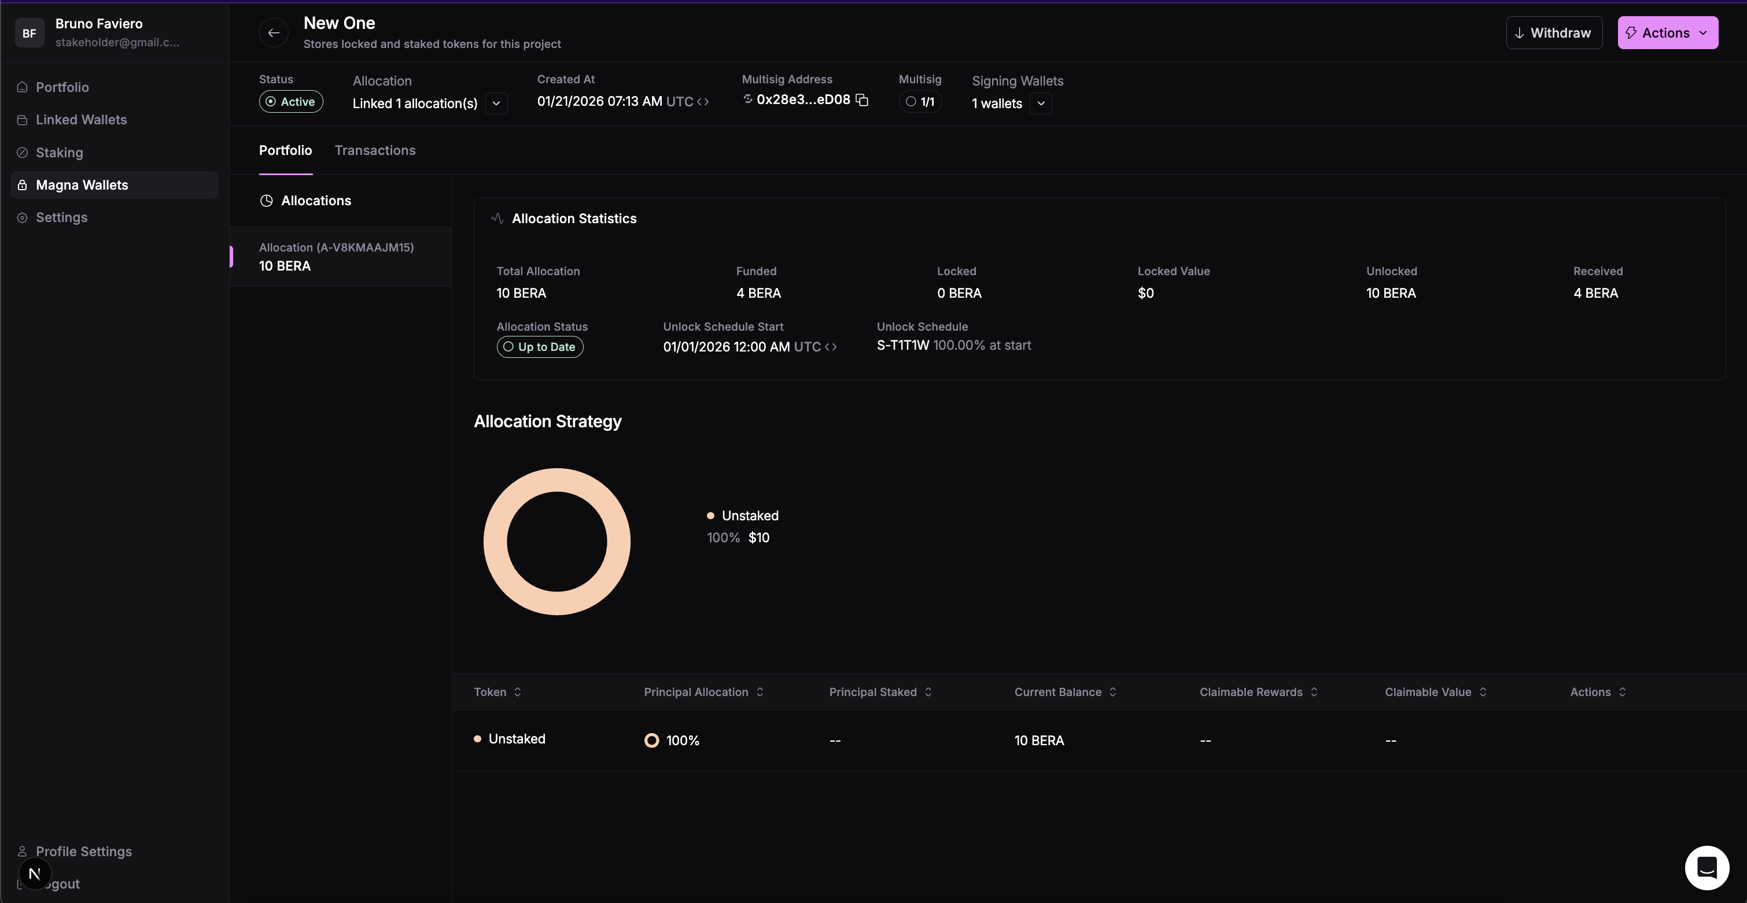The height and width of the screenshot is (903, 1747).
Task: Switch to the Transactions tab
Action: [x=374, y=150]
